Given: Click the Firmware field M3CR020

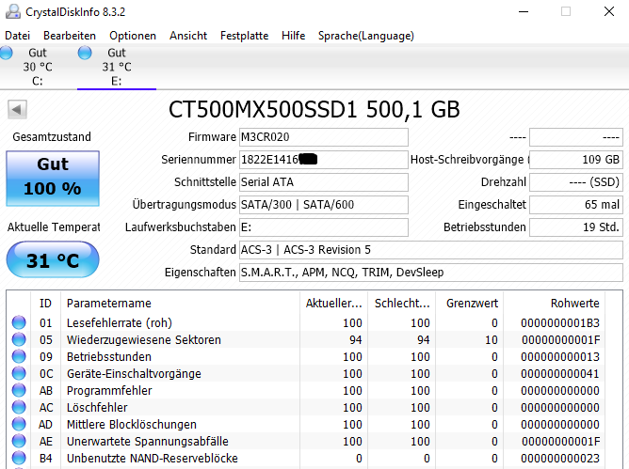Looking at the screenshot, I should [324, 137].
